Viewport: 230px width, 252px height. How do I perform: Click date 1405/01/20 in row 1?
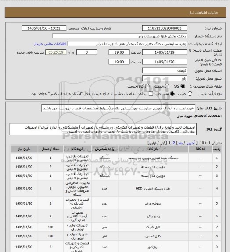[x=24, y=158]
